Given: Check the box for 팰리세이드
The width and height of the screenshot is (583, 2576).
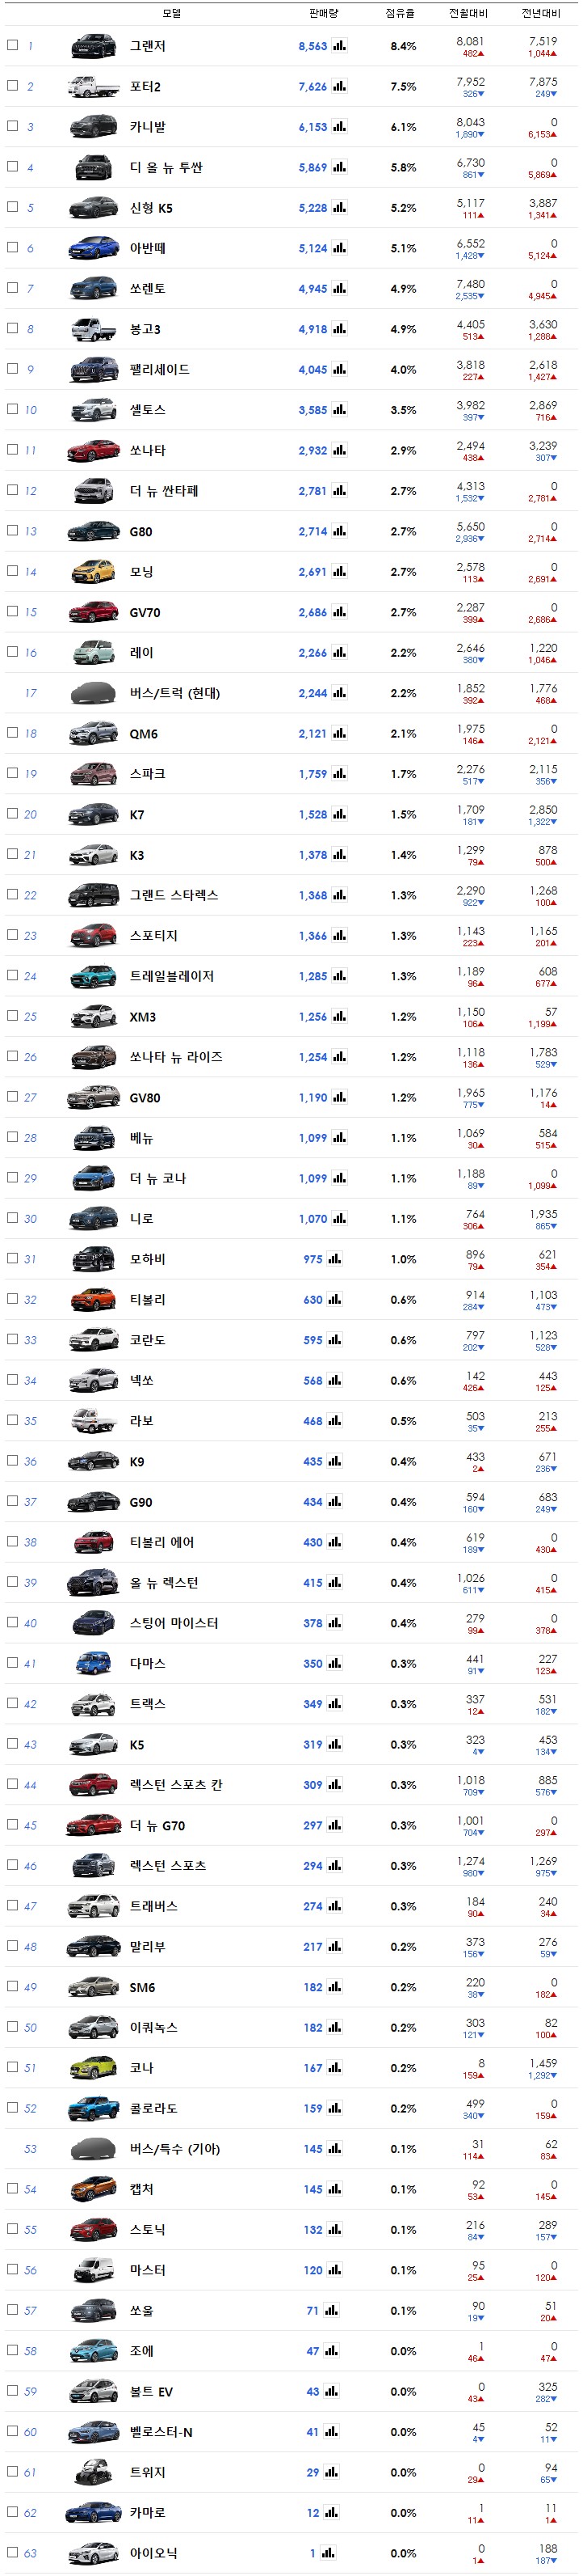Looking at the screenshot, I should click(x=12, y=368).
